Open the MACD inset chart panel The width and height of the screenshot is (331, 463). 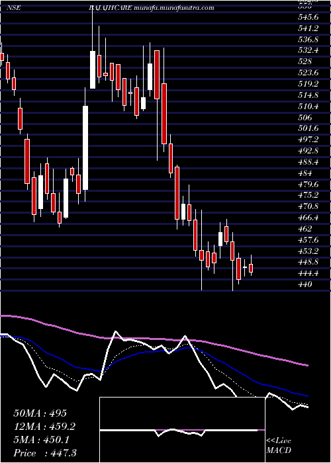(x=182, y=430)
